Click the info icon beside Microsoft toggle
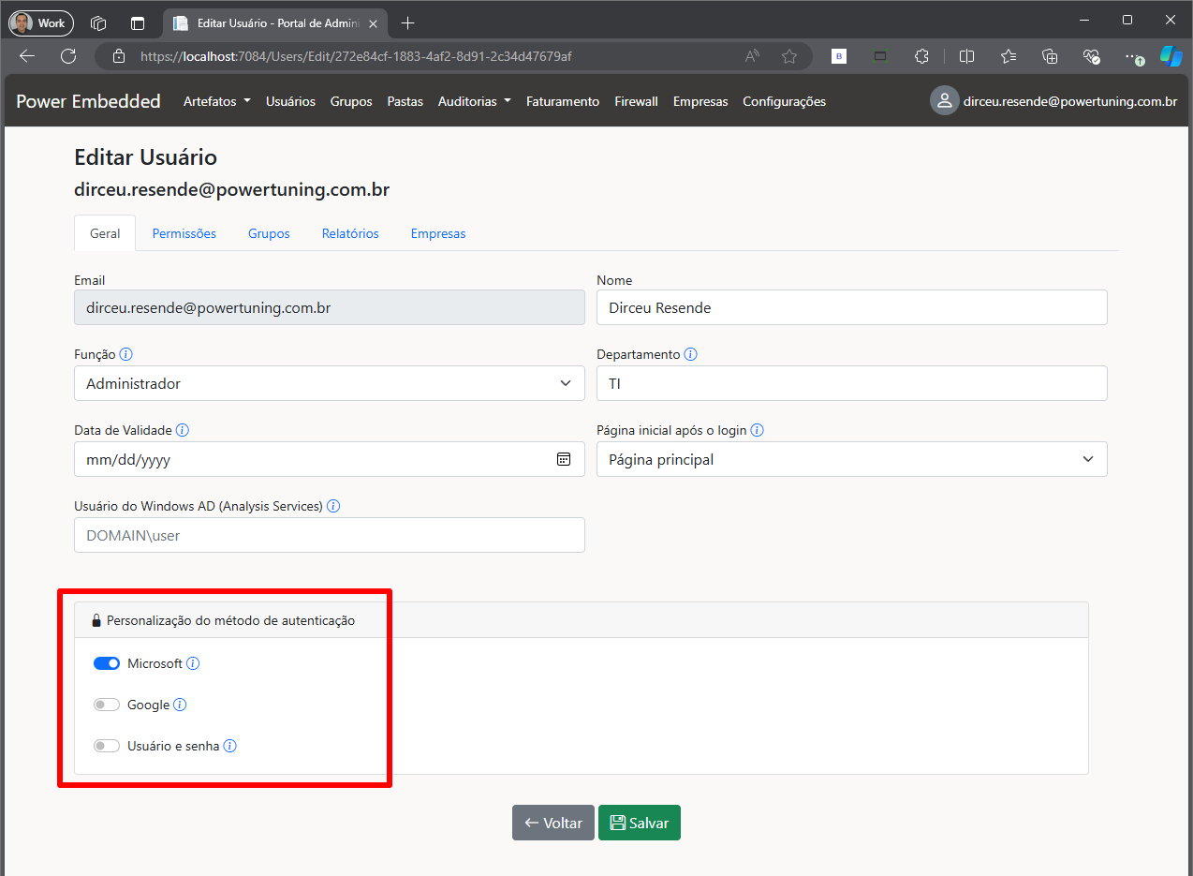The height and width of the screenshot is (876, 1193). tap(193, 663)
